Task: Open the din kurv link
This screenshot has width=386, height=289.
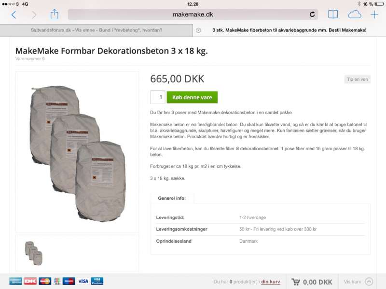Action: click(x=271, y=282)
